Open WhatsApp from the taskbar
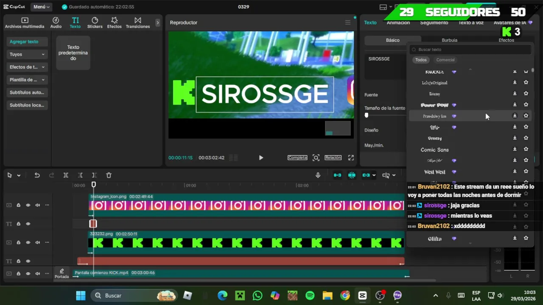The width and height of the screenshot is (543, 305). coord(258,295)
